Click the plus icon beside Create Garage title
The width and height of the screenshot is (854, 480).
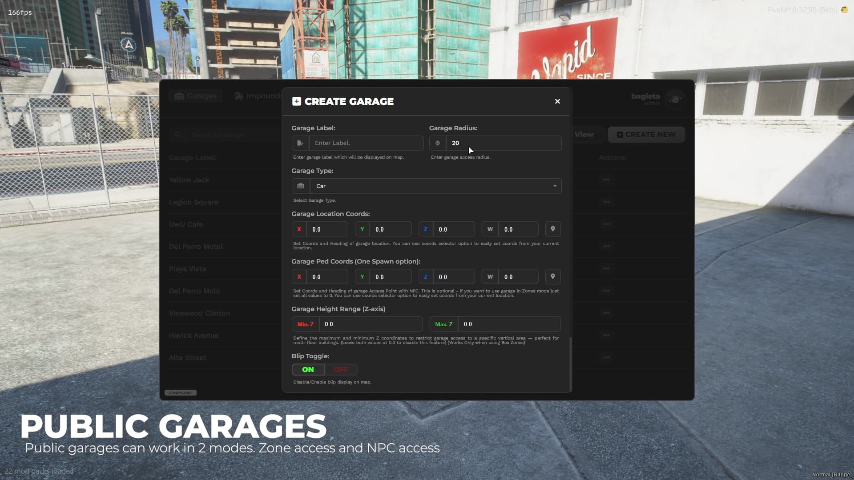(x=297, y=101)
